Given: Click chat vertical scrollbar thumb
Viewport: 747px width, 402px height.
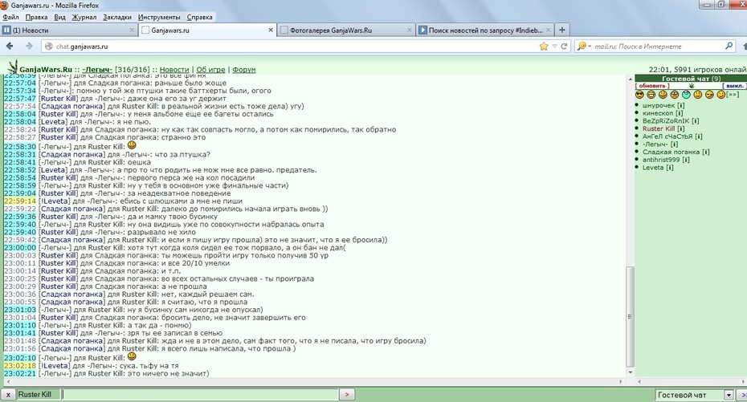Looking at the screenshot, I should (x=630, y=316).
